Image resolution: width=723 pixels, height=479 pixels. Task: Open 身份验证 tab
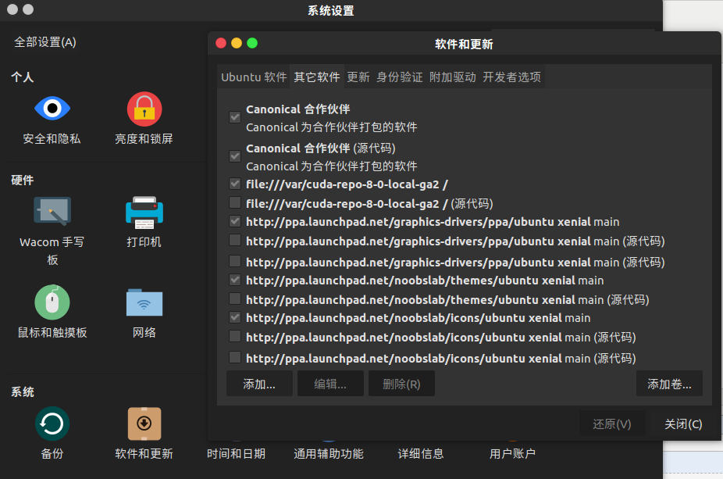[399, 77]
